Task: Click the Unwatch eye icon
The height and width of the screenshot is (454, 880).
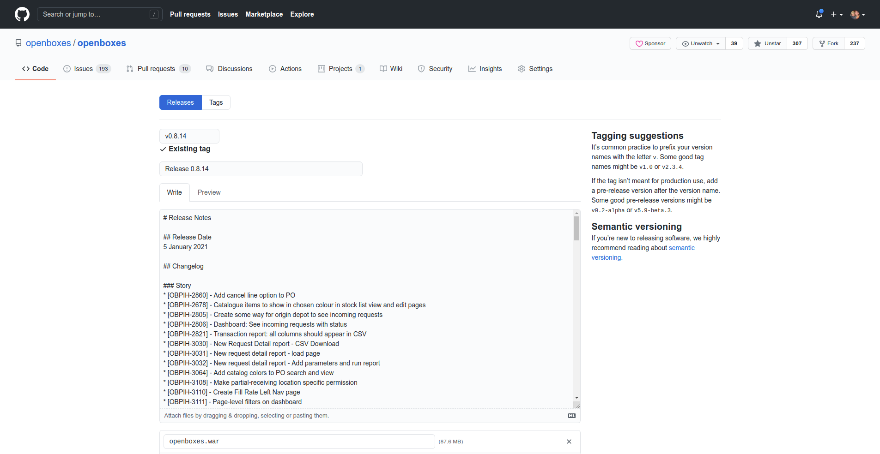Action: [x=686, y=43]
